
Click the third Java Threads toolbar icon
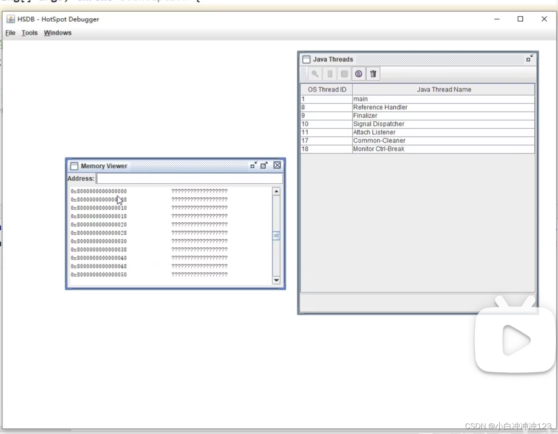344,74
